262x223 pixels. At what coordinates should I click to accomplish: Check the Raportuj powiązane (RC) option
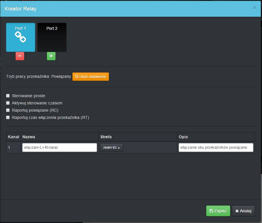coord(8,110)
